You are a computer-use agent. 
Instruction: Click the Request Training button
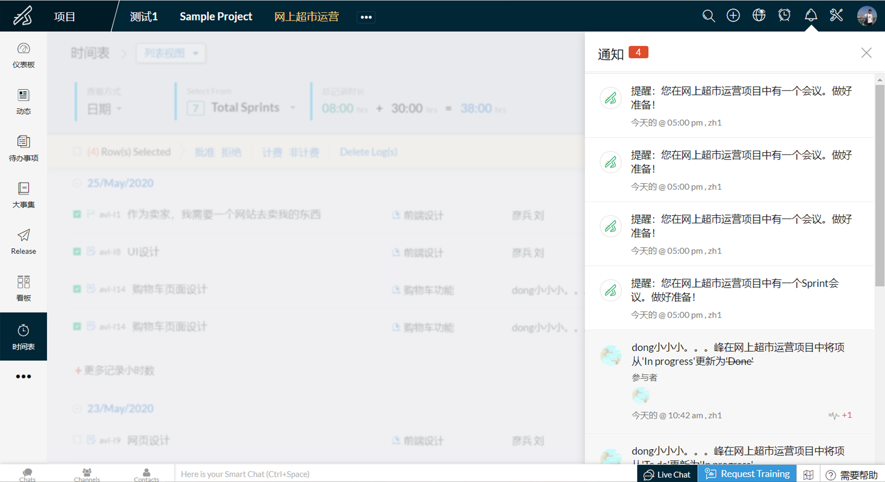[747, 474]
